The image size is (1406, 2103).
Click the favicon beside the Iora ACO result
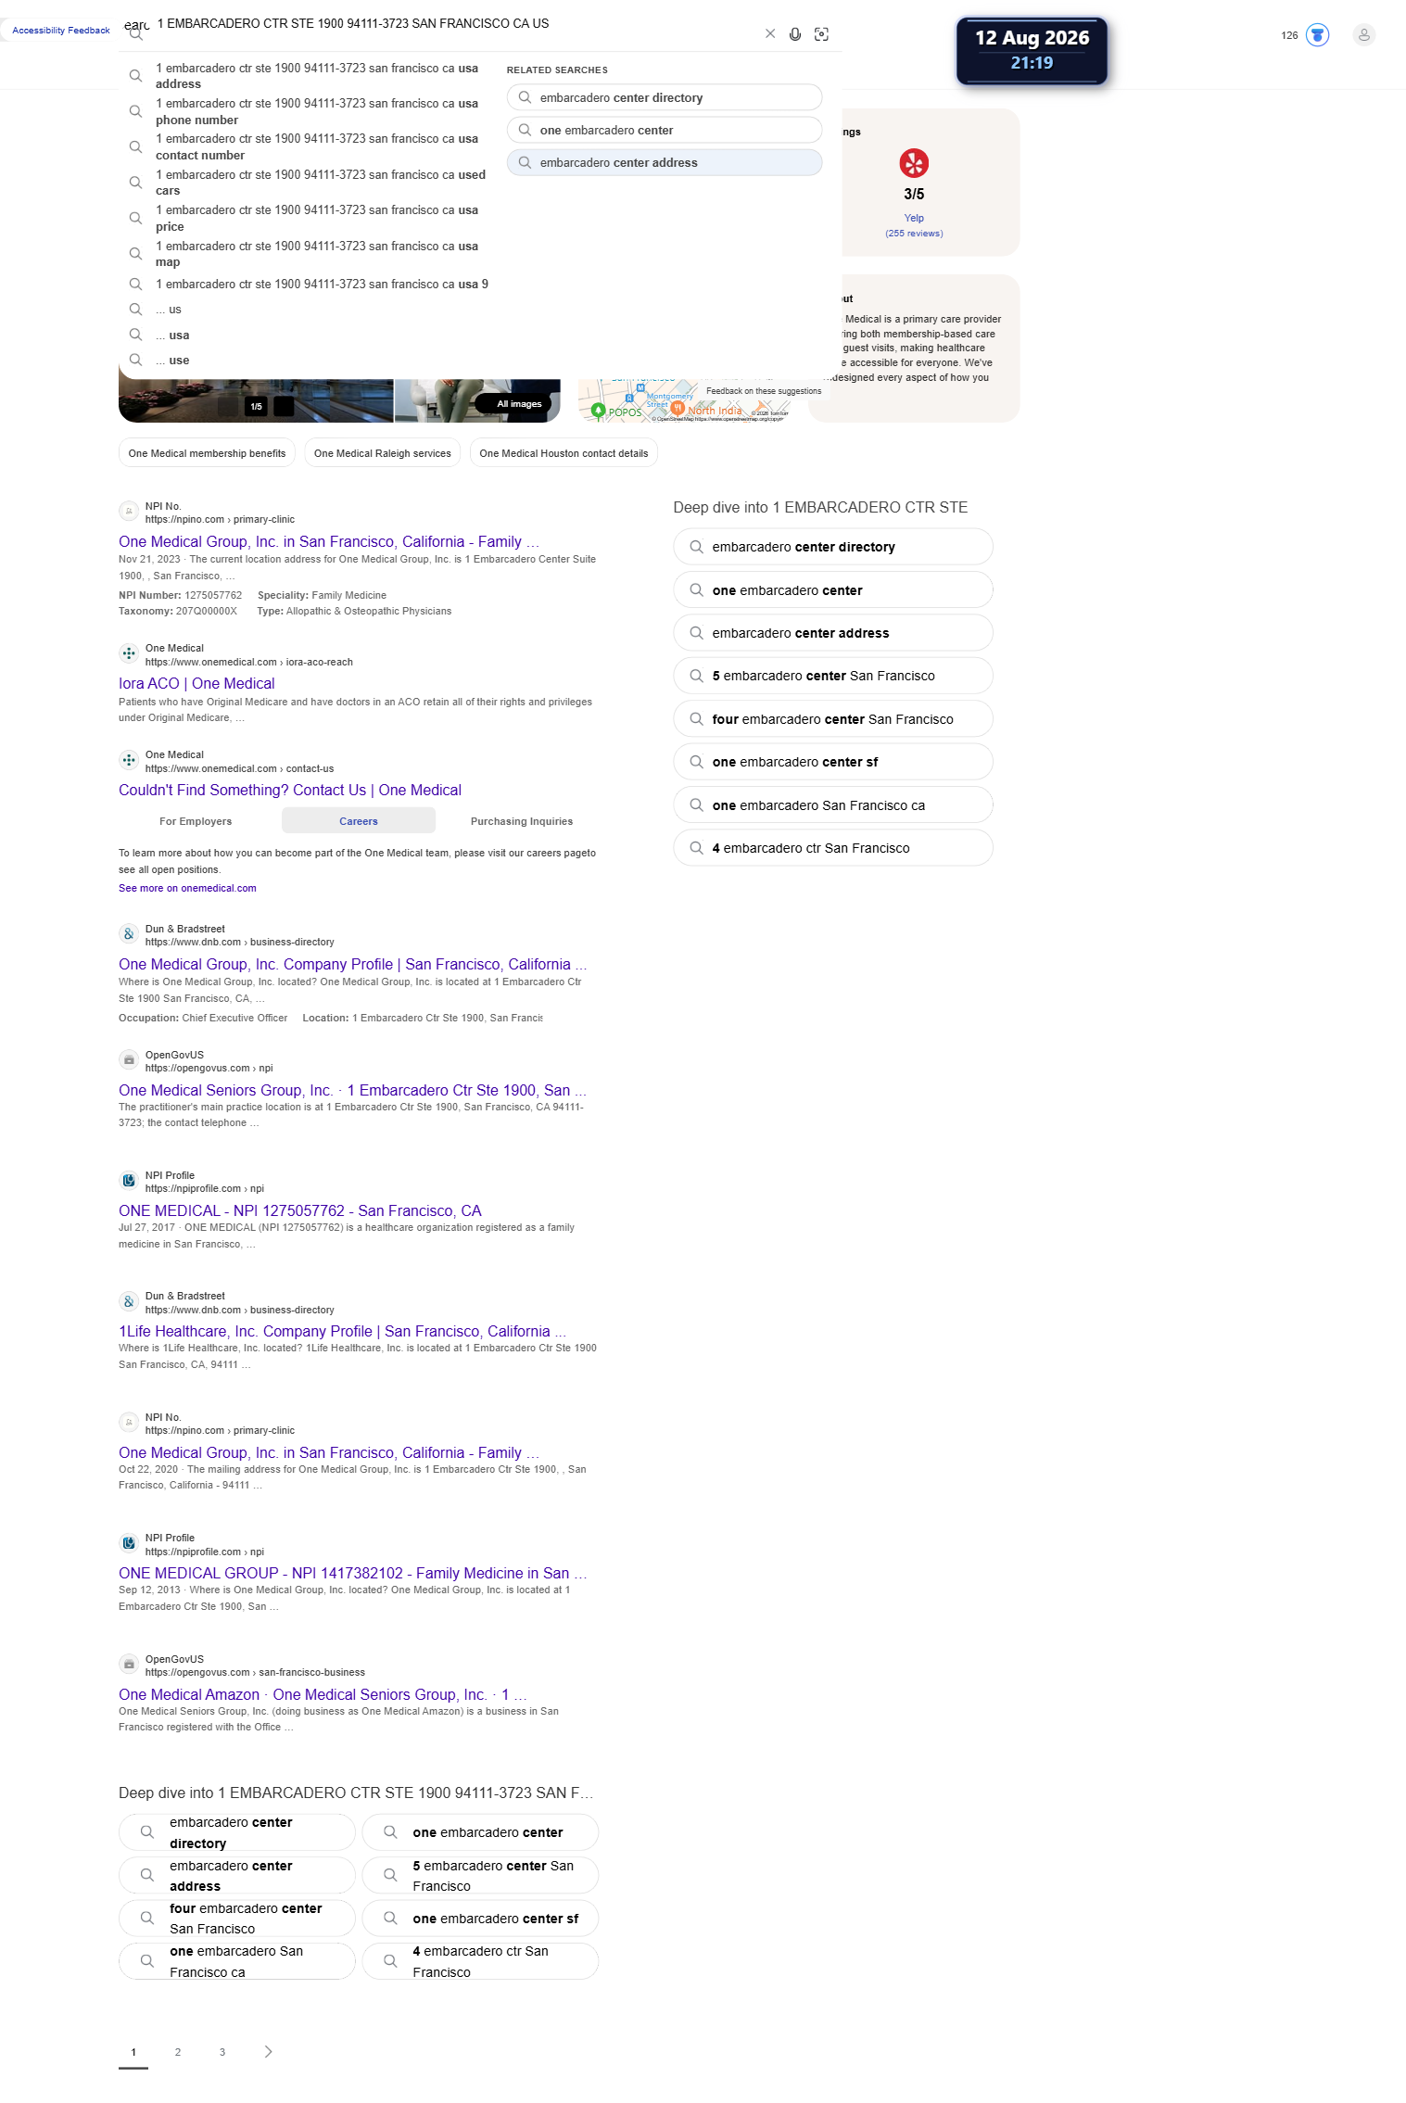(x=129, y=653)
